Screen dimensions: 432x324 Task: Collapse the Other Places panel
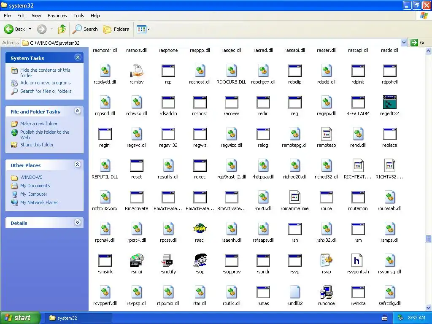[x=78, y=165]
